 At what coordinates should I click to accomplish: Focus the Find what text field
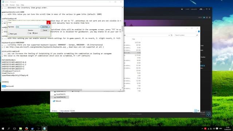(28, 27)
